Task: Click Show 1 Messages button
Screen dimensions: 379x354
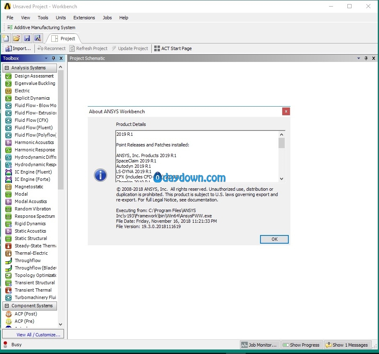Action: point(347,345)
